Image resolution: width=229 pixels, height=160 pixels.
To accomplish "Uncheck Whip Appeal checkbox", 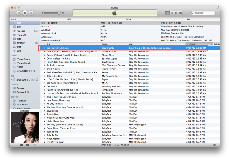I will pyautogui.click(x=45, y=139).
